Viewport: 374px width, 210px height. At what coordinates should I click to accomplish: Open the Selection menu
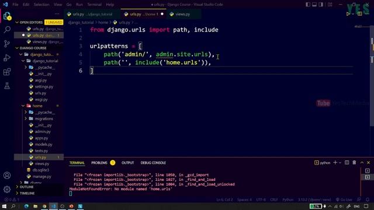41,5
